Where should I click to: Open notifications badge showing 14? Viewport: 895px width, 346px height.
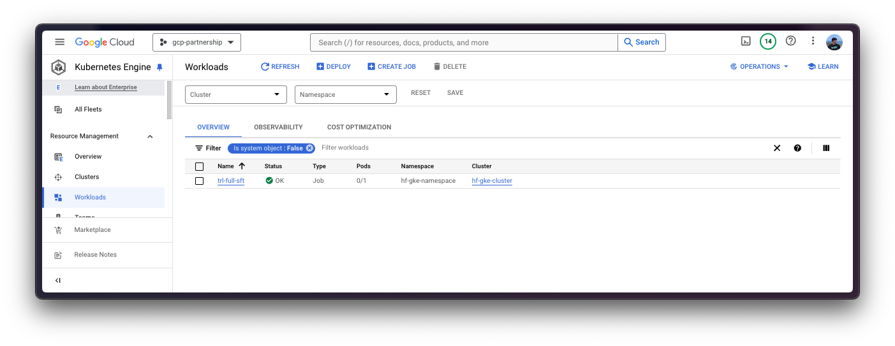click(768, 41)
